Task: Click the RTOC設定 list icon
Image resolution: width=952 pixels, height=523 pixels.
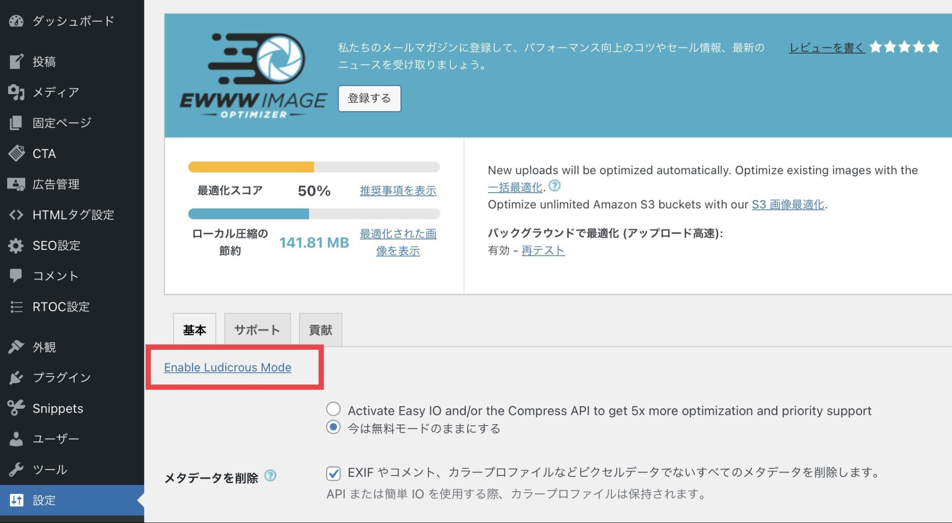Action: pos(16,307)
